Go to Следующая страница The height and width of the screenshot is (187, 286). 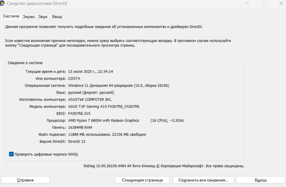coord(142,180)
